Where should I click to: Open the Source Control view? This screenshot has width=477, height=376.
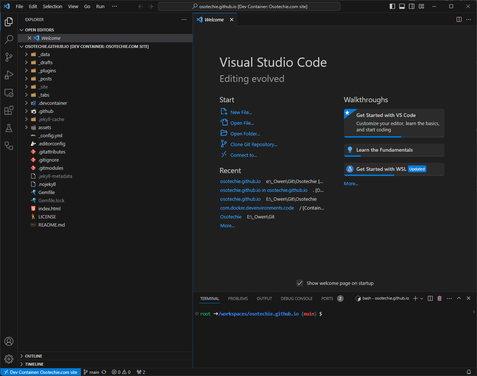coord(9,57)
